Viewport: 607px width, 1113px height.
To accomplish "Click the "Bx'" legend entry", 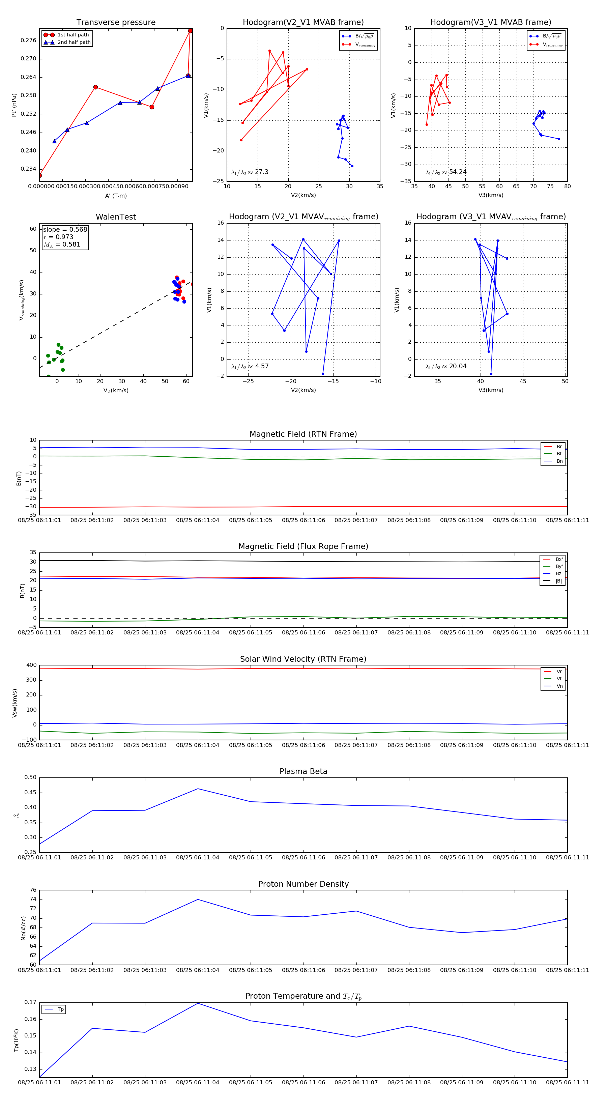I will pos(553,559).
